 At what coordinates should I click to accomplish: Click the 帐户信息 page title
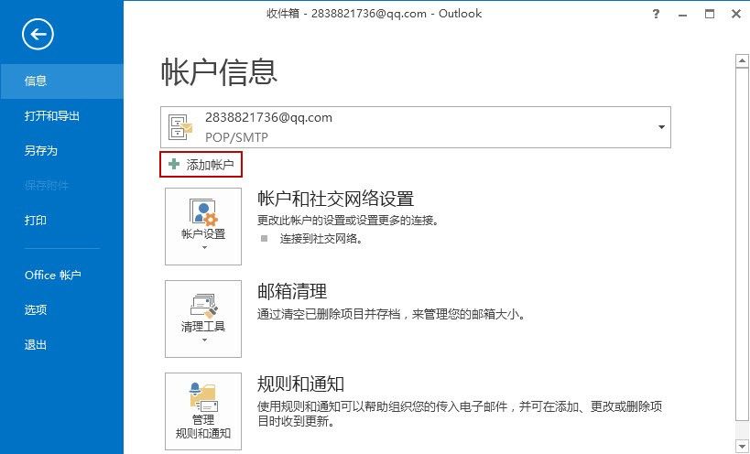[x=219, y=72]
